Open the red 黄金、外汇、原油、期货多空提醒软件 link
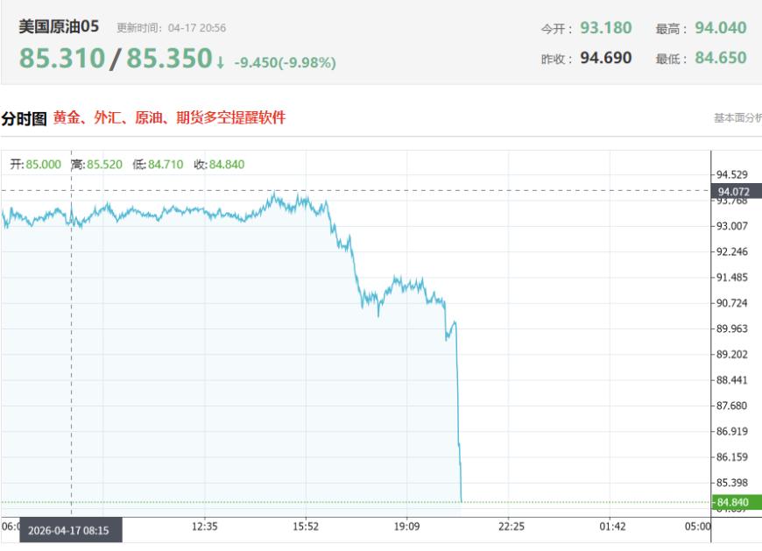Screen dimensions: 762x551 [169, 117]
